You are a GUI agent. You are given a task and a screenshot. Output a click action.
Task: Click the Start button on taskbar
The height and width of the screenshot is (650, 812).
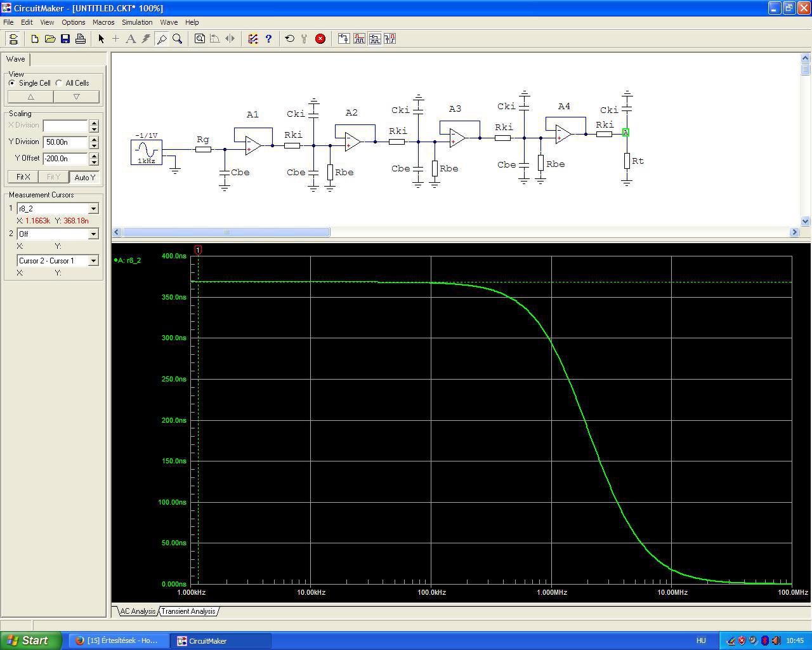point(30,640)
